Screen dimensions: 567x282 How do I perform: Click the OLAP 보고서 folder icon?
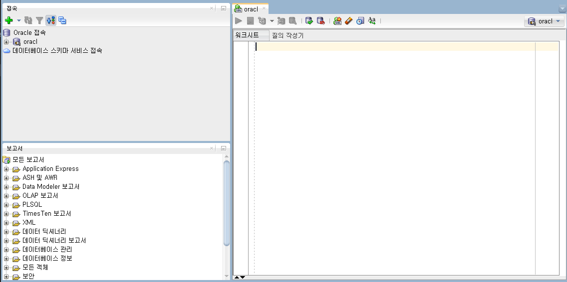pyautogui.click(x=16, y=196)
